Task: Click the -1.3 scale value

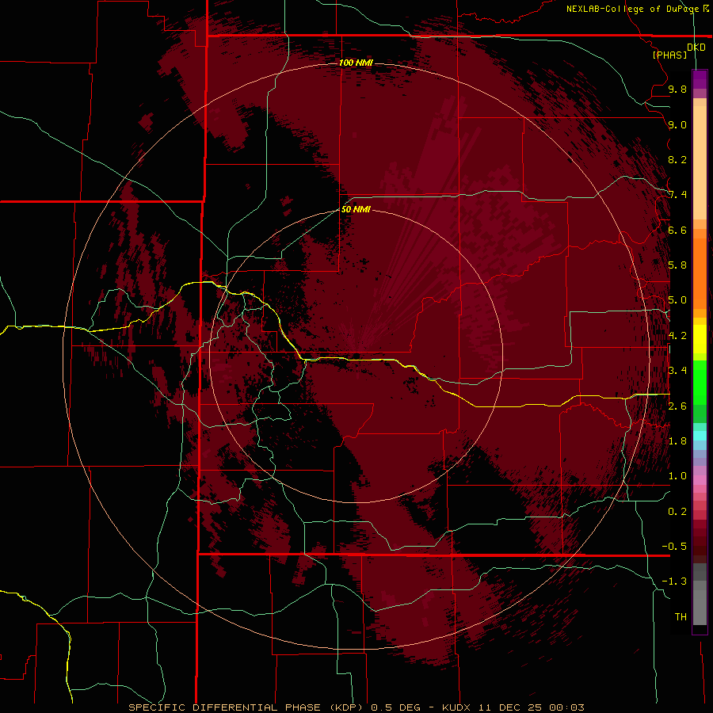Action: [674, 581]
